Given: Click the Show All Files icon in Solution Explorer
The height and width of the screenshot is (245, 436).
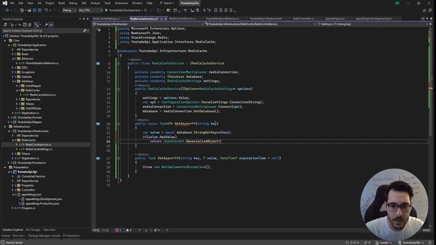Looking at the screenshot, I should coord(30,24).
